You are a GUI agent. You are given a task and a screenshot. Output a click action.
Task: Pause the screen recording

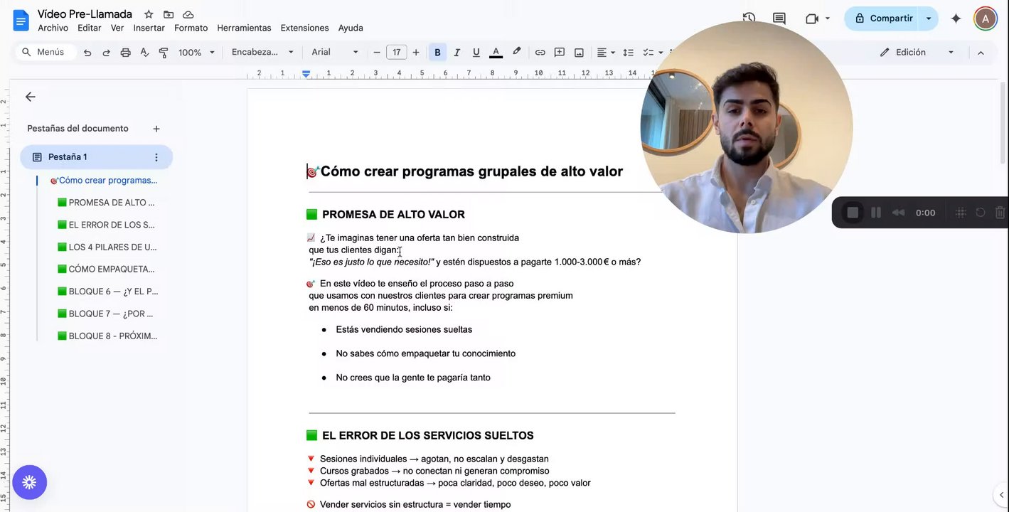pos(876,213)
